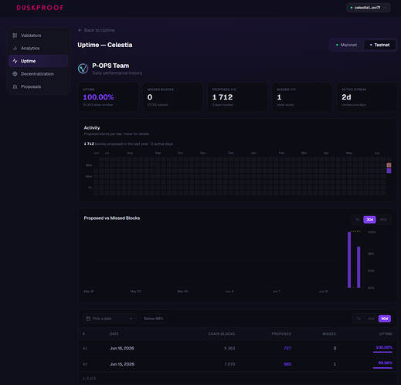This screenshot has width=401, height=385.
Task: Click the P-OPS Team validator logo
Action: point(83,69)
